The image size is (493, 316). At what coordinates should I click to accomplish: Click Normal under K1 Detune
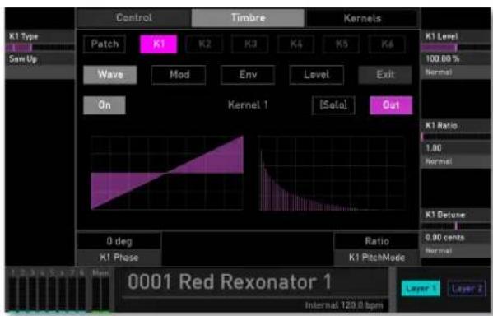point(439,251)
